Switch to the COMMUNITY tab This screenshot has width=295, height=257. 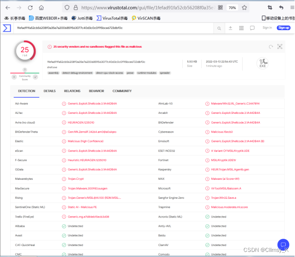[122, 91]
